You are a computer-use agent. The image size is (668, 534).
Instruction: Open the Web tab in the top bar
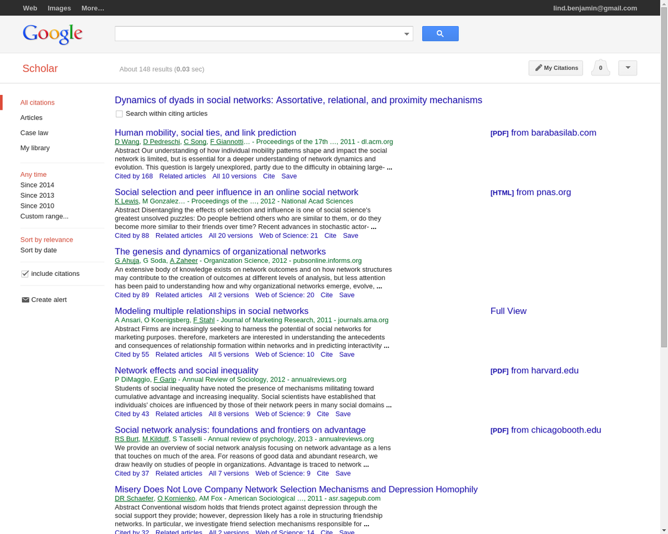[x=30, y=8]
